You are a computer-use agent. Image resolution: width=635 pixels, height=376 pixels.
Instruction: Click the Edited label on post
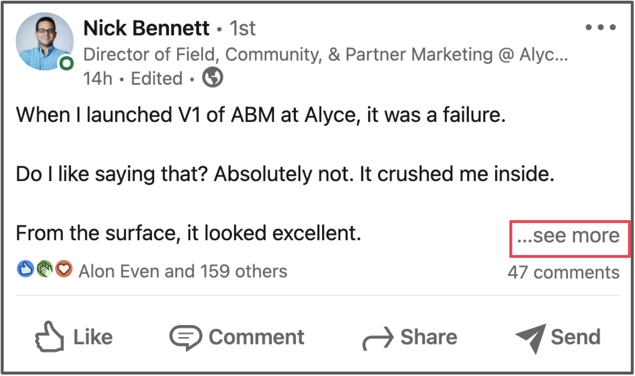tap(156, 79)
